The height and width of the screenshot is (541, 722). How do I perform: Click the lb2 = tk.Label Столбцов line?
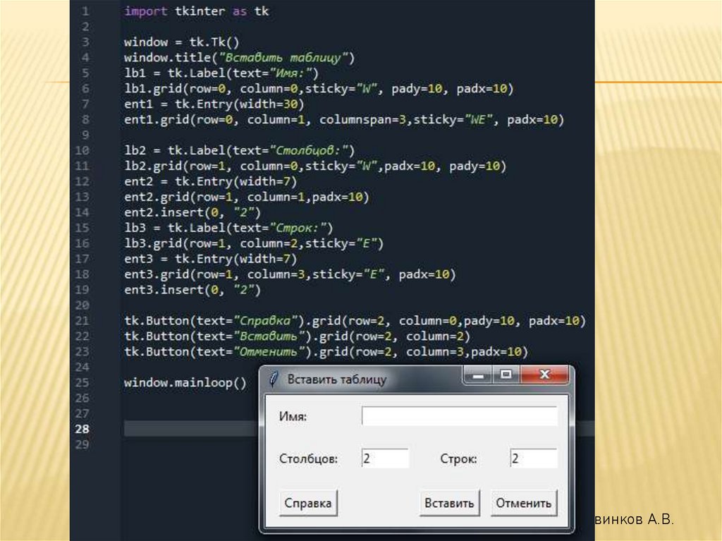(x=240, y=151)
